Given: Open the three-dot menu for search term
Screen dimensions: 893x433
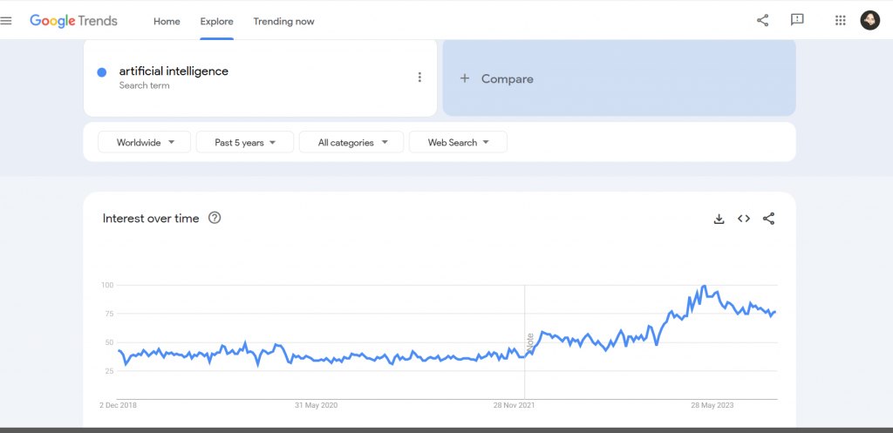Looking at the screenshot, I should pyautogui.click(x=419, y=78).
